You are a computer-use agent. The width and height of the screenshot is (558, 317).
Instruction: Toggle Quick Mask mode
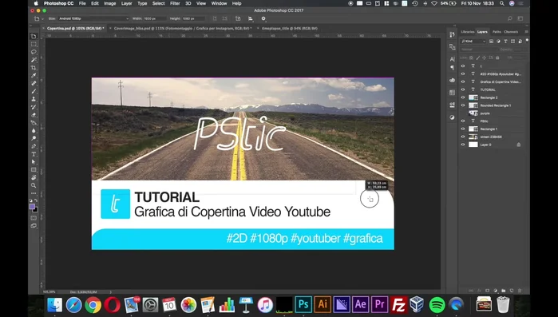click(x=34, y=218)
